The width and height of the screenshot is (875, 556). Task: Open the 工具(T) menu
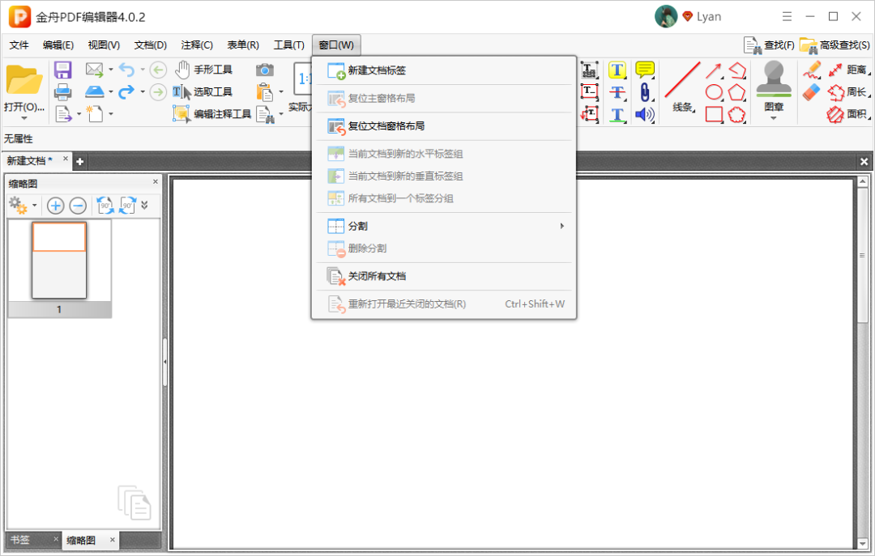[288, 45]
